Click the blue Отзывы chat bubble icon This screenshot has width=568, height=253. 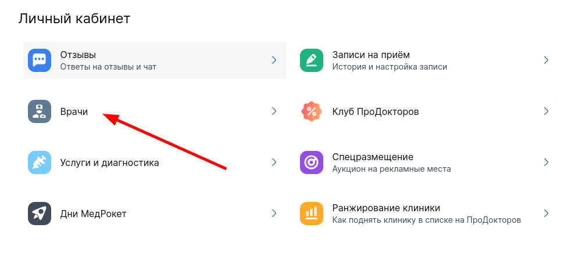(40, 60)
